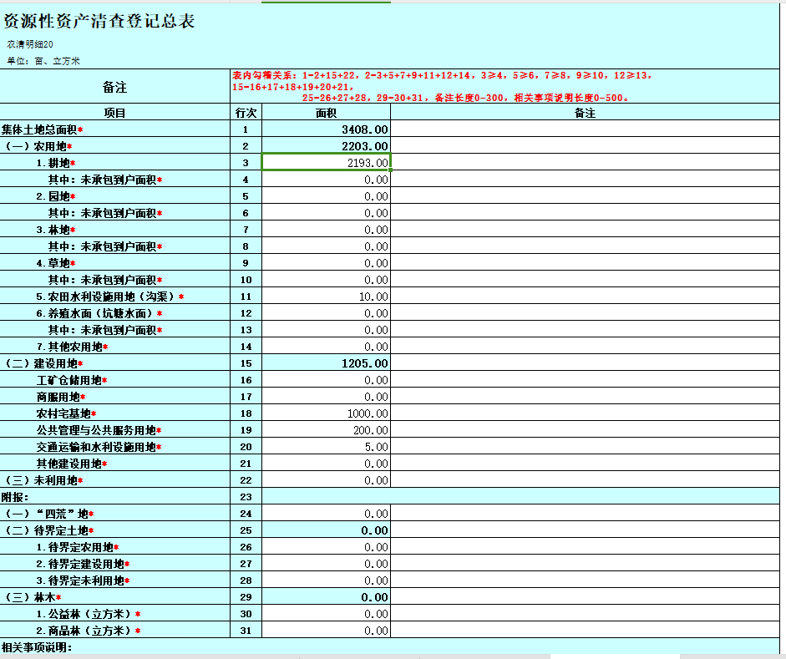The width and height of the screenshot is (786, 659).
Task: Select area value 1000.00 for 农村宅基地
Action: 326,413
